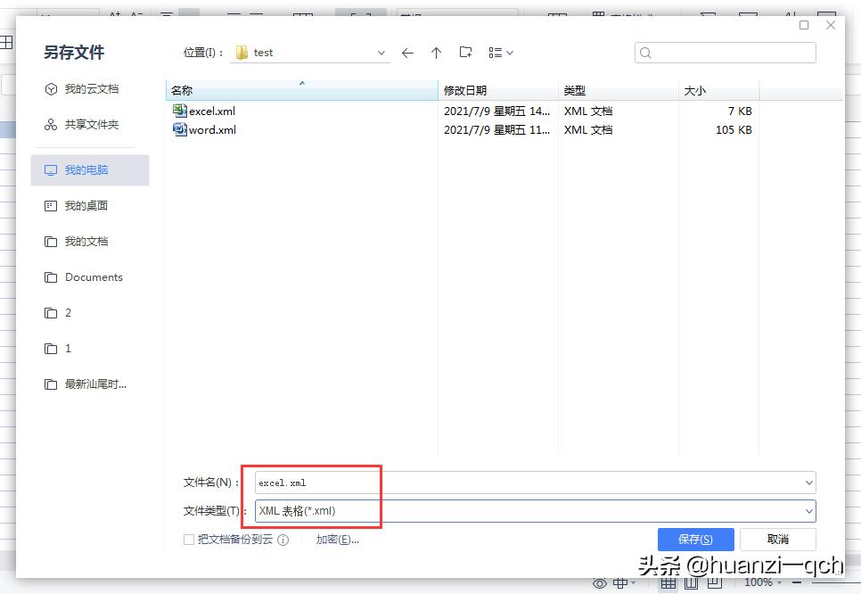Image resolution: width=861 pixels, height=594 pixels.
Task: Click the back navigation arrow in the dialog
Action: click(407, 53)
